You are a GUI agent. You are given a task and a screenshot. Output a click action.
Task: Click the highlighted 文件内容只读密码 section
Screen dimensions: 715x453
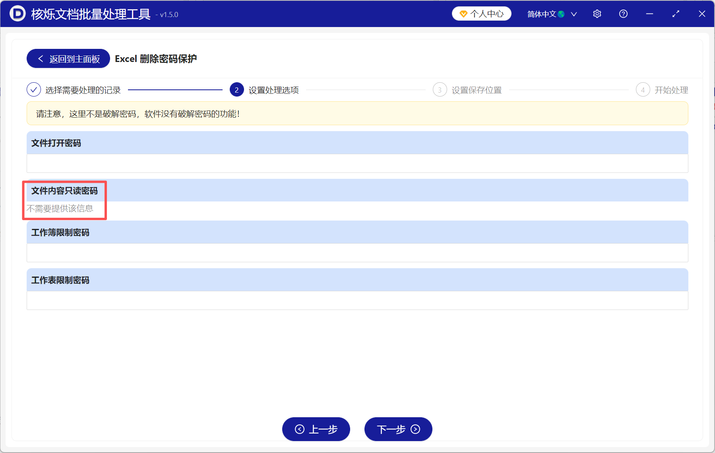(65, 200)
